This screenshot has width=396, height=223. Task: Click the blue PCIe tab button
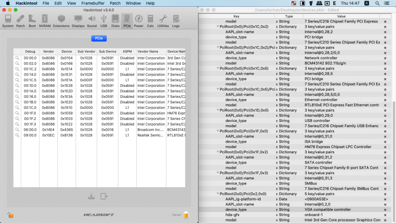pos(99,38)
